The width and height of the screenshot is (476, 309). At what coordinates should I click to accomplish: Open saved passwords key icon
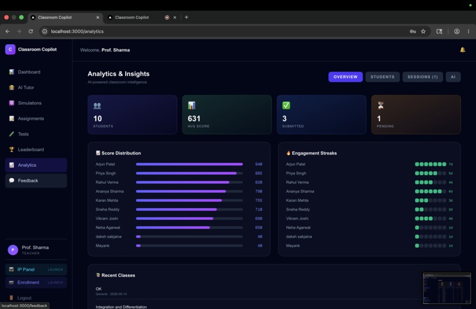(413, 31)
